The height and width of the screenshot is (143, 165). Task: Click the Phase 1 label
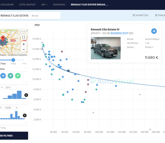pos(149,47)
